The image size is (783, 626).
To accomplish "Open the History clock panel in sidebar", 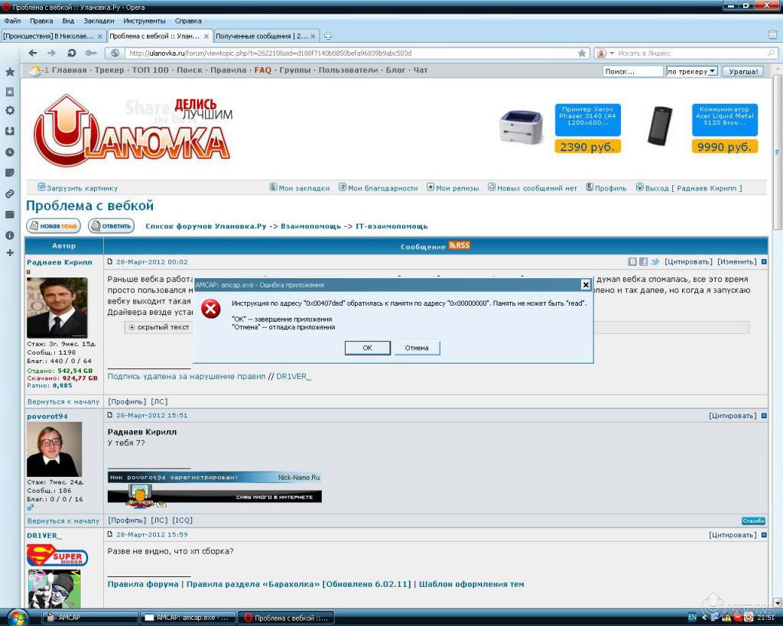I will coord(10,152).
